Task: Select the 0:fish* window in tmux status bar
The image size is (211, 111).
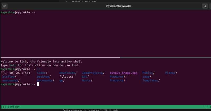Action: 13,107
